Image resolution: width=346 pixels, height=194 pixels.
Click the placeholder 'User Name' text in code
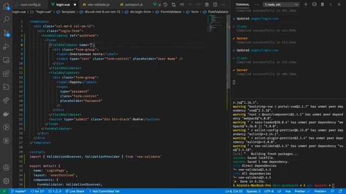[167, 59]
